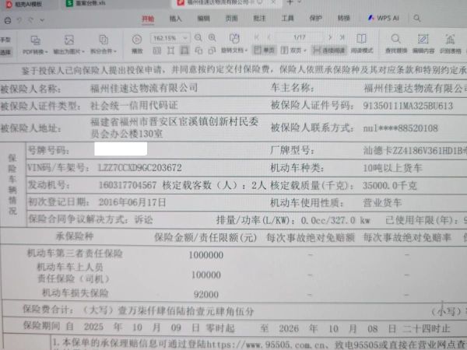Click the rotate counterclockwise icon
The height and width of the screenshot is (350, 467).
[198, 51]
